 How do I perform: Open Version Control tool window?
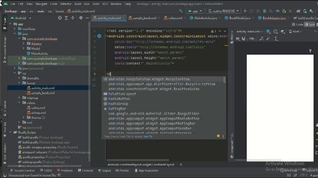22,171
